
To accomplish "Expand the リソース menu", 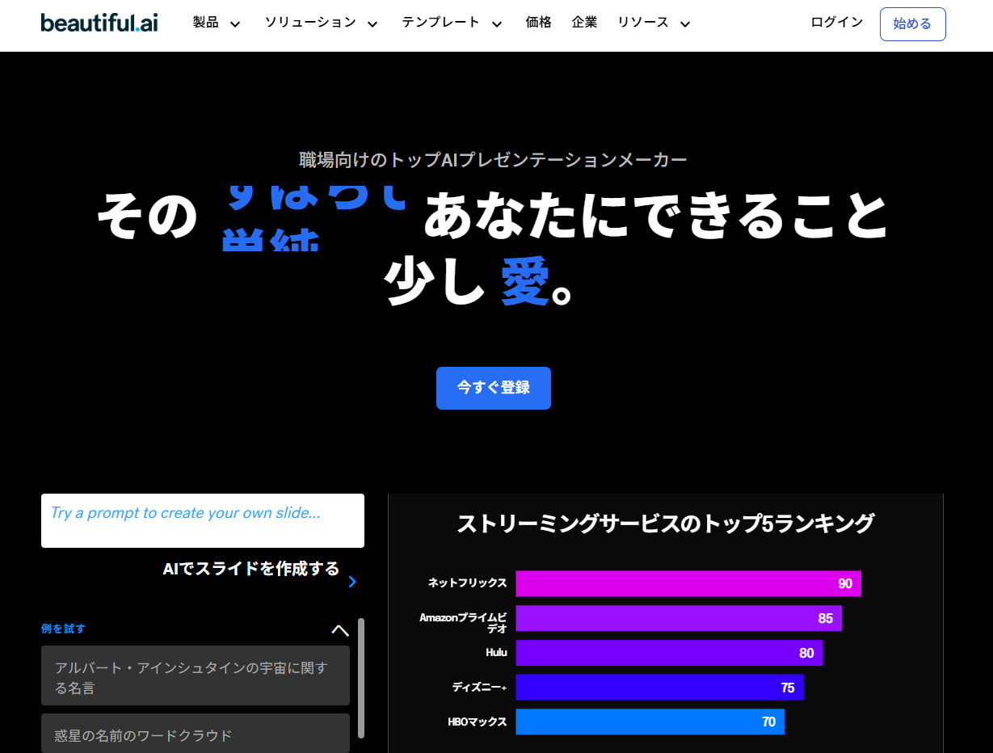I will (654, 23).
